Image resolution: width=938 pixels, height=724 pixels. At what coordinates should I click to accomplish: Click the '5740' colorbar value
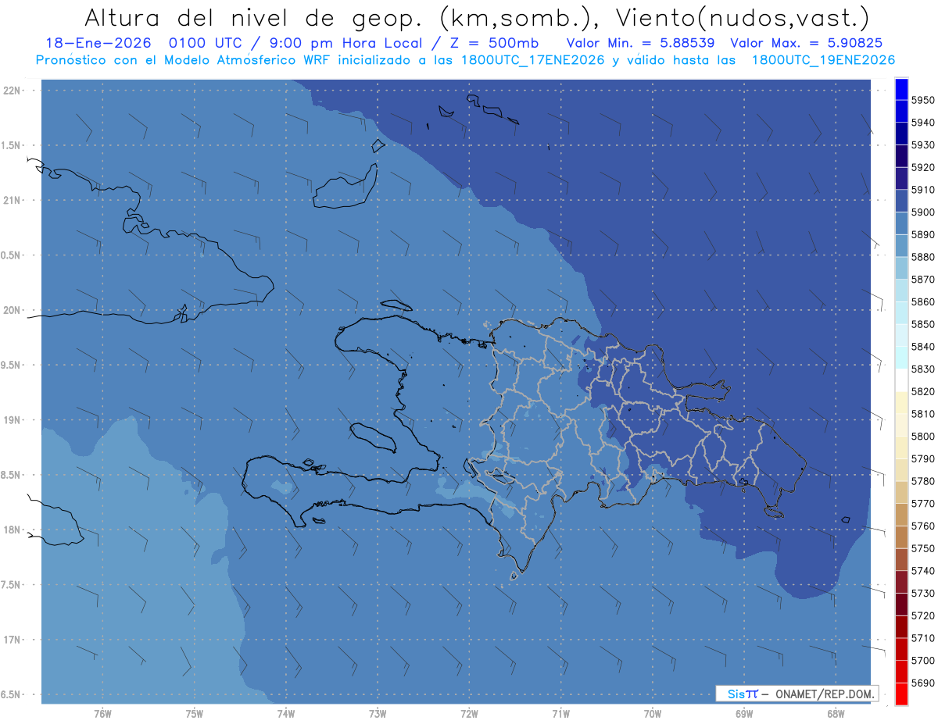[922, 571]
